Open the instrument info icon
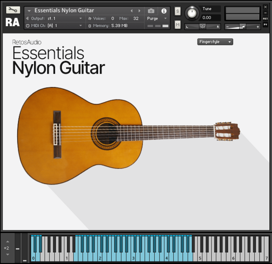272x264 pixels. pos(164,11)
